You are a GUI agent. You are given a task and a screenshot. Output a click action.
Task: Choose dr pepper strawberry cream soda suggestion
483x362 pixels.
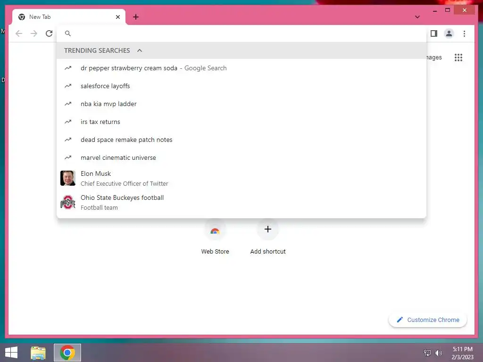point(241,68)
